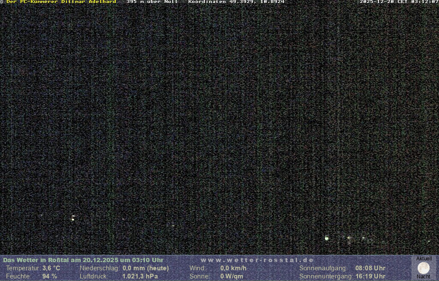Click the sunset time 16:19 Uhr
This screenshot has height=281, width=439.
(370, 276)
